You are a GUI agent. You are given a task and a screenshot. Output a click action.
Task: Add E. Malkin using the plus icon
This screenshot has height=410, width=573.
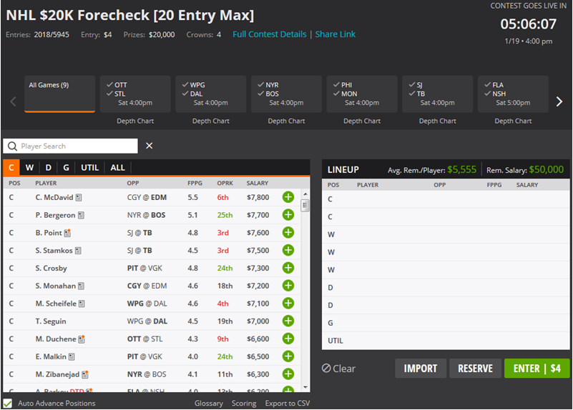tap(288, 356)
